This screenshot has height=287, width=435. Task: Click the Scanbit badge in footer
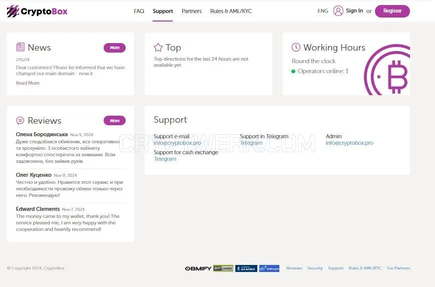point(246,268)
